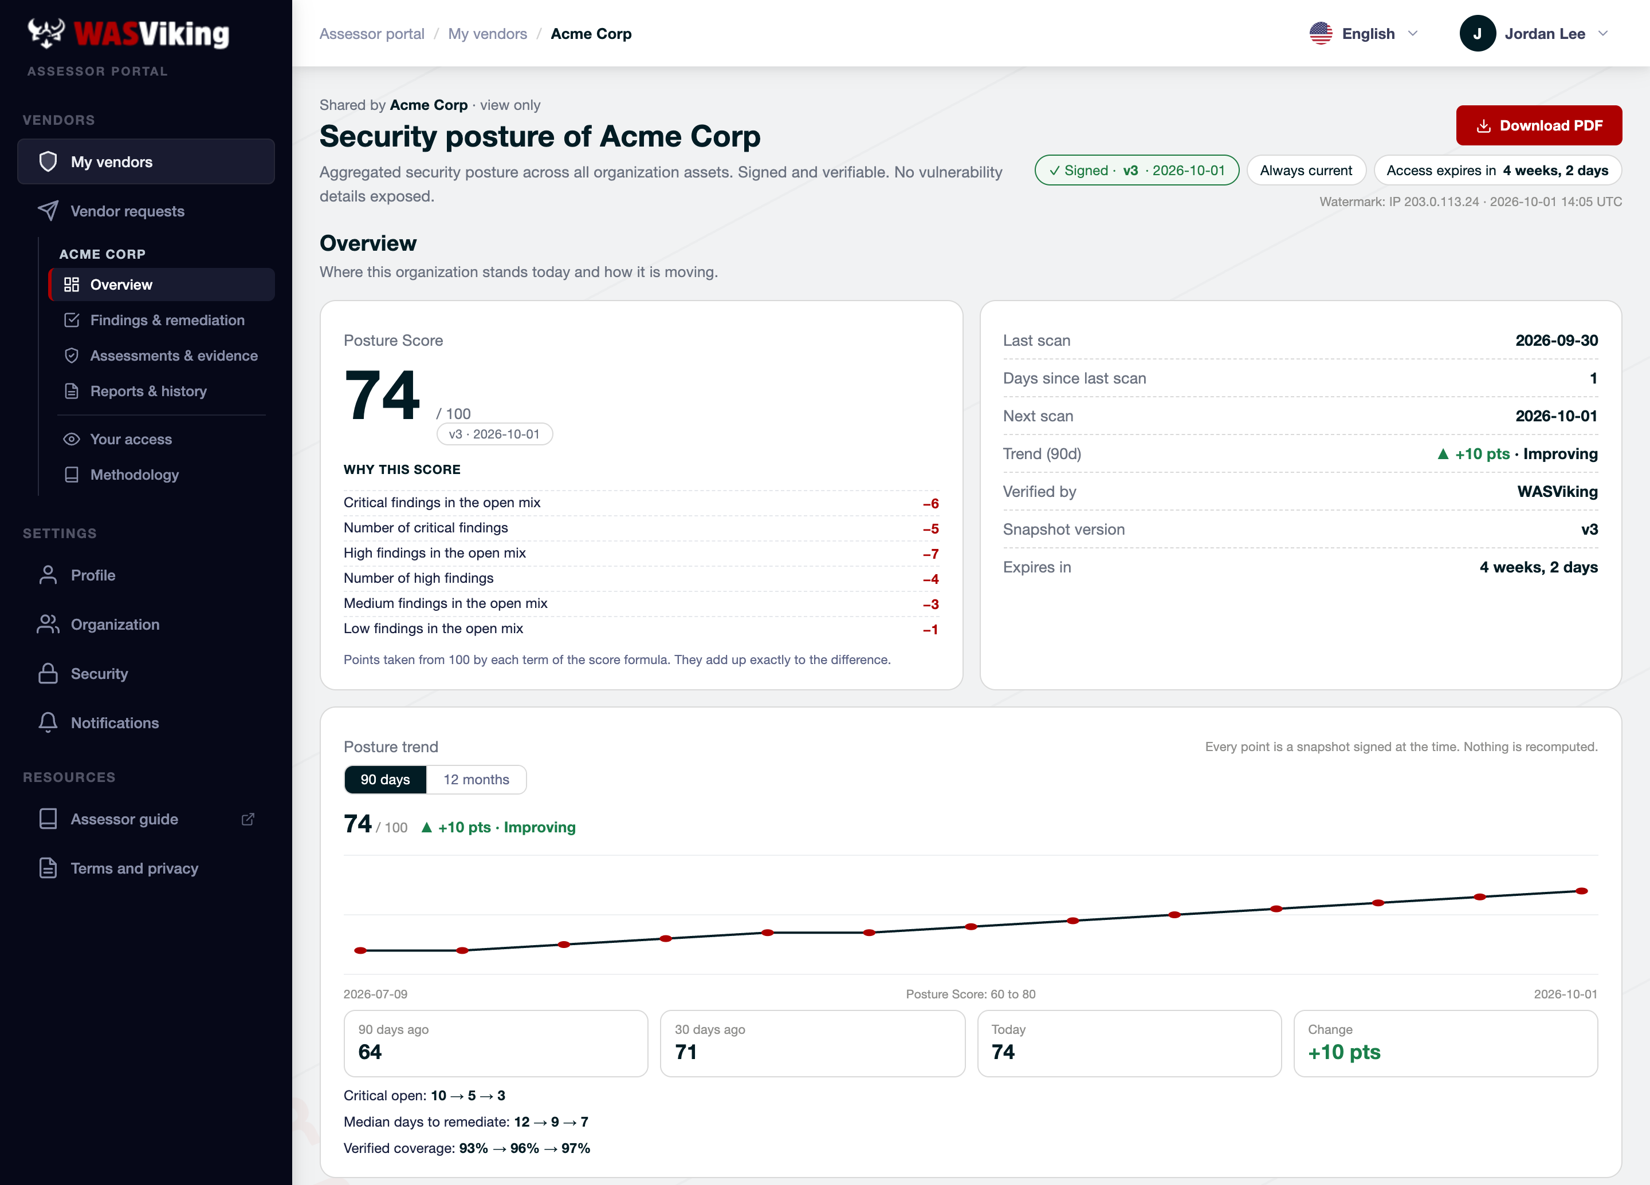Click the eye icon for Your access
Viewport: 1650px width, 1185px height.
(71, 439)
